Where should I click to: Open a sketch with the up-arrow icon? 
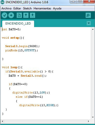point(26,15)
